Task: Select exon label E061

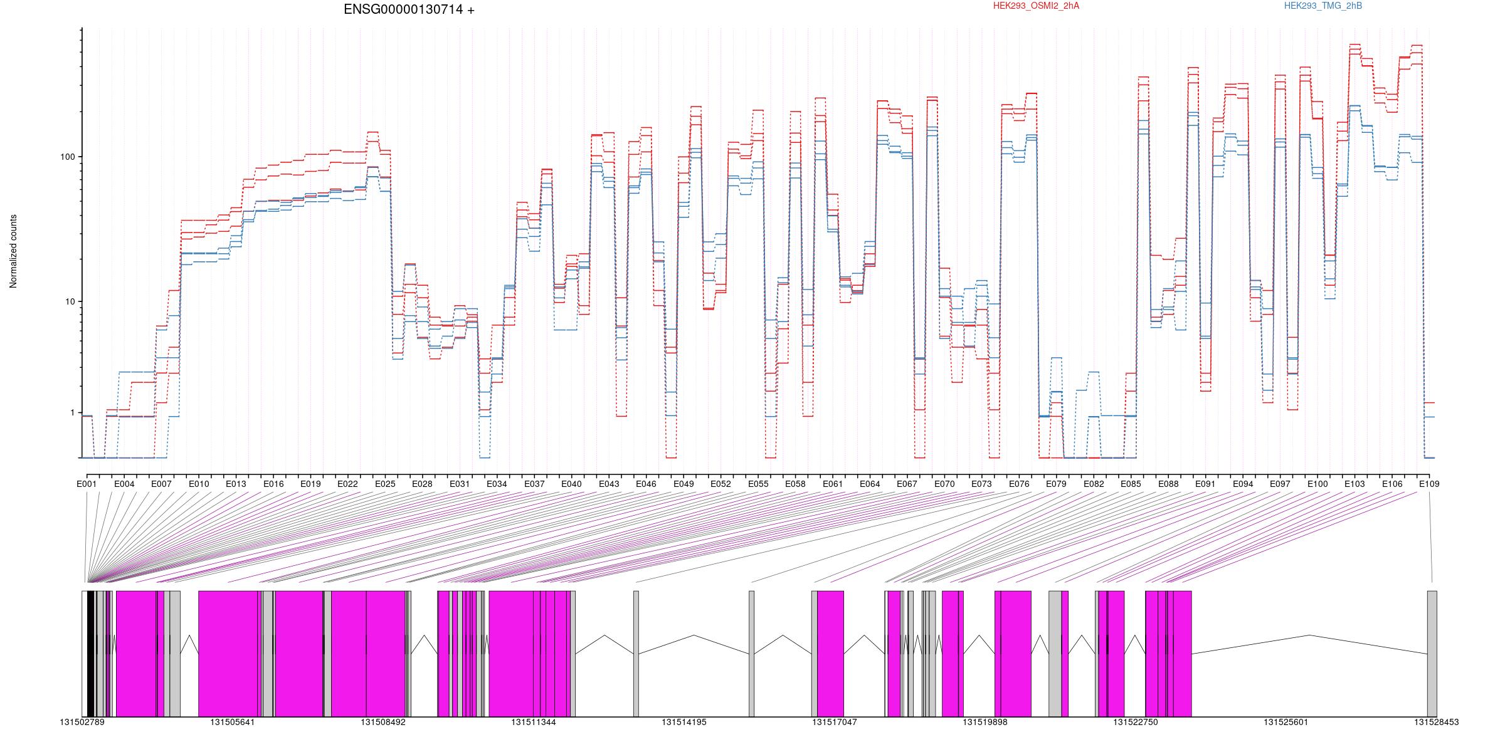Action: [833, 484]
